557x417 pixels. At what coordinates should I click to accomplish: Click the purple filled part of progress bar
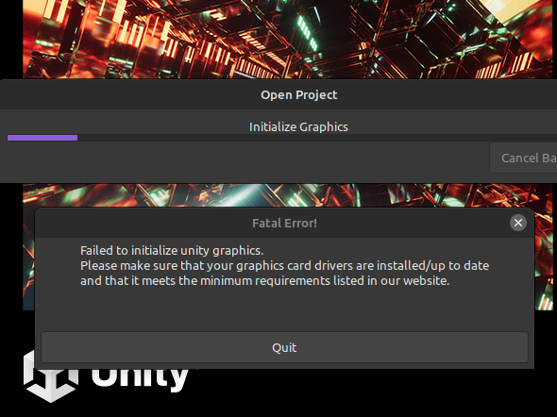pyautogui.click(x=42, y=138)
